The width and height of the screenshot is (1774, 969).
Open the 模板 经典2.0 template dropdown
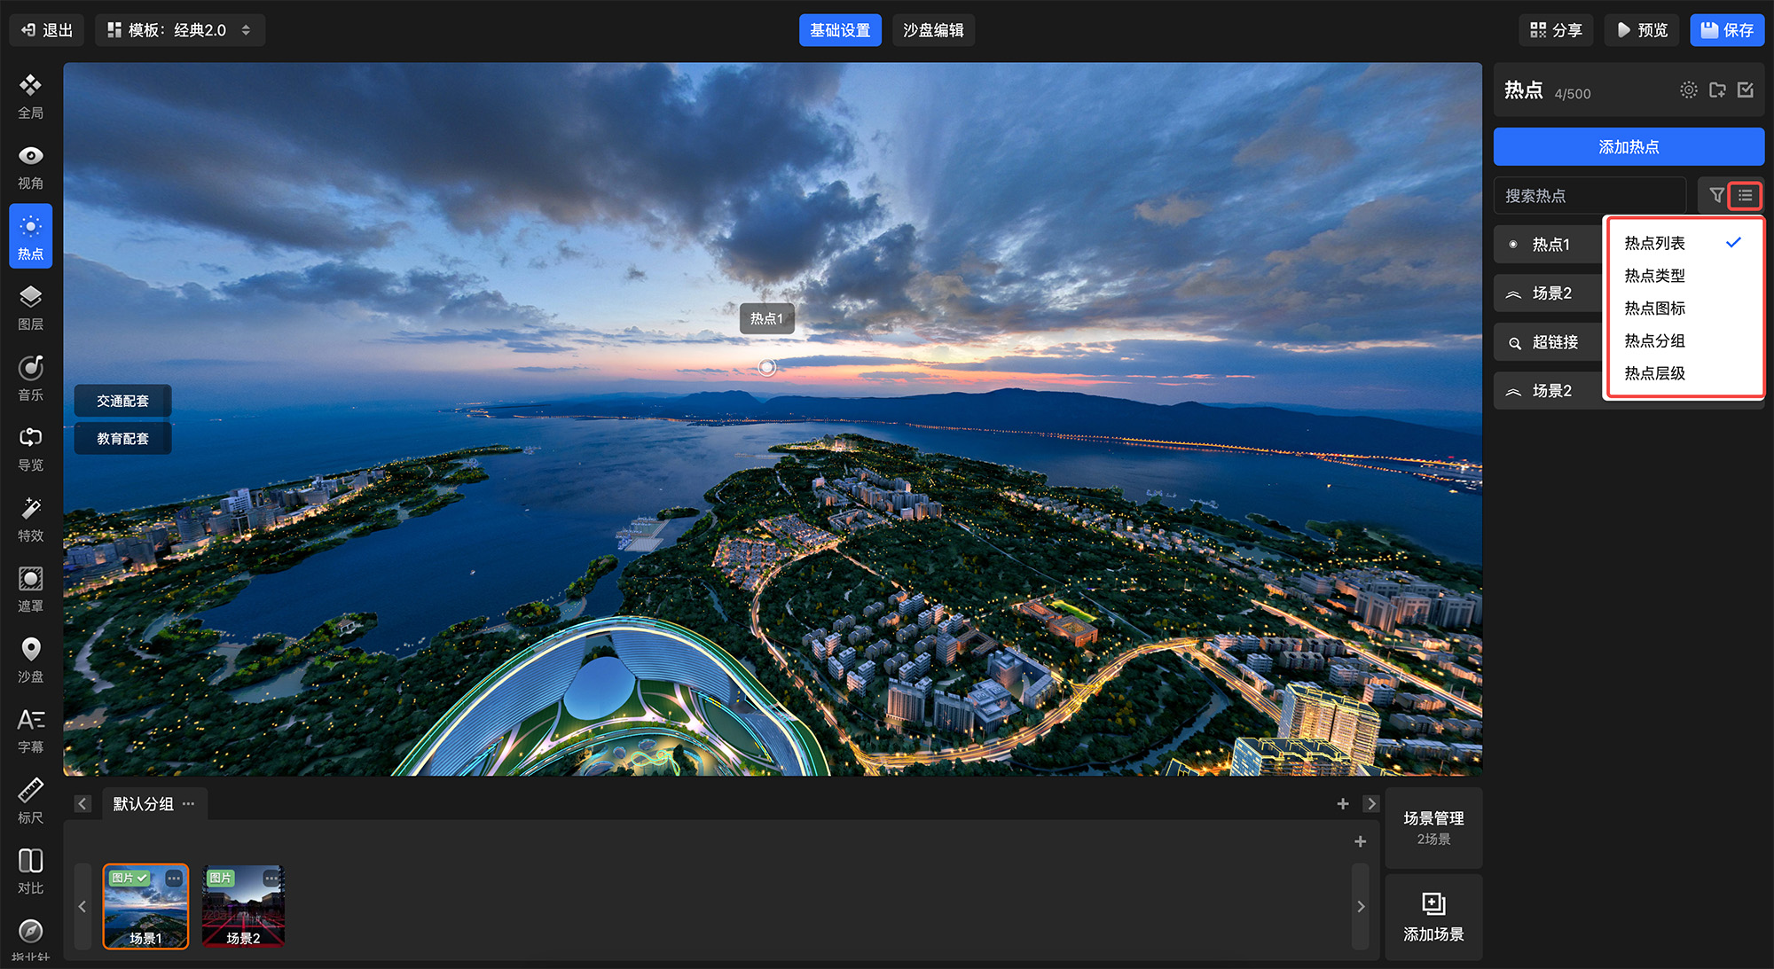(x=179, y=30)
